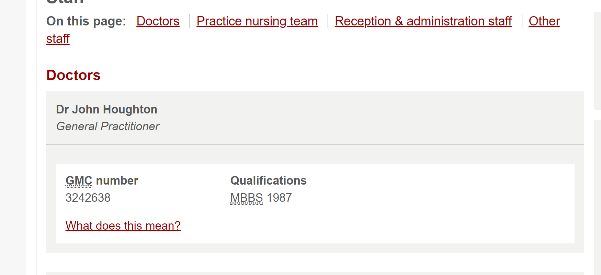Go to Reception & administration staff

click(x=423, y=21)
